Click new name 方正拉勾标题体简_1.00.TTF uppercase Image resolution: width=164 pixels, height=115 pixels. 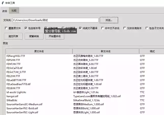(88, 80)
